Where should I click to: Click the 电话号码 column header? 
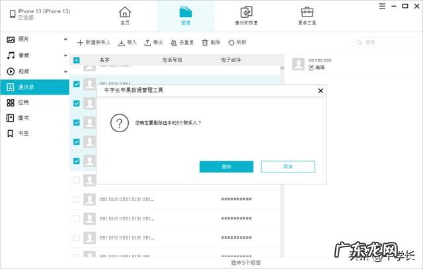coord(172,60)
